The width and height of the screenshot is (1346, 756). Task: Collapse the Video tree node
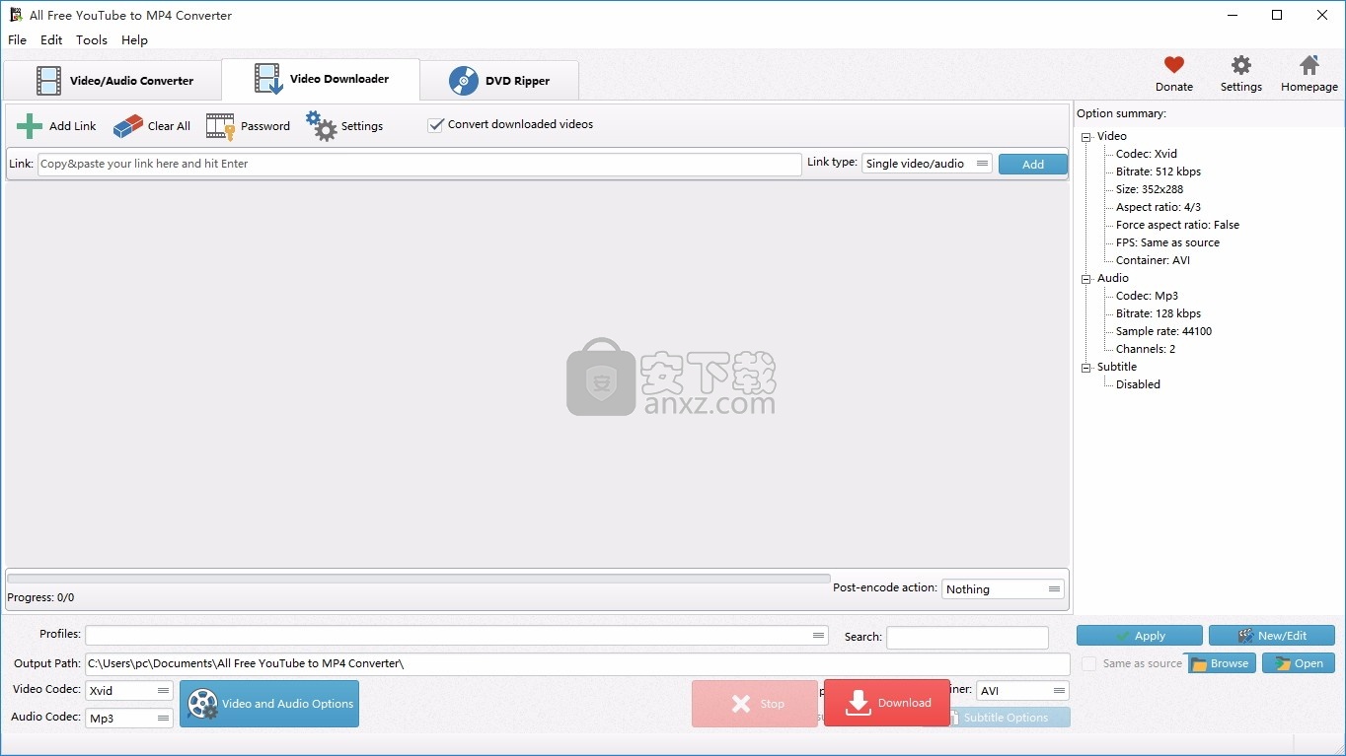1086,137
